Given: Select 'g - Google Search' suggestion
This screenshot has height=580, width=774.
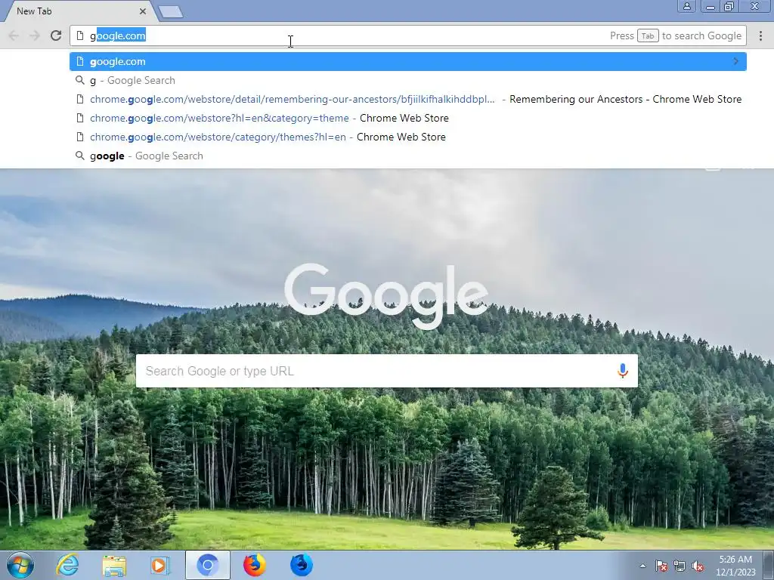Looking at the screenshot, I should (407, 80).
